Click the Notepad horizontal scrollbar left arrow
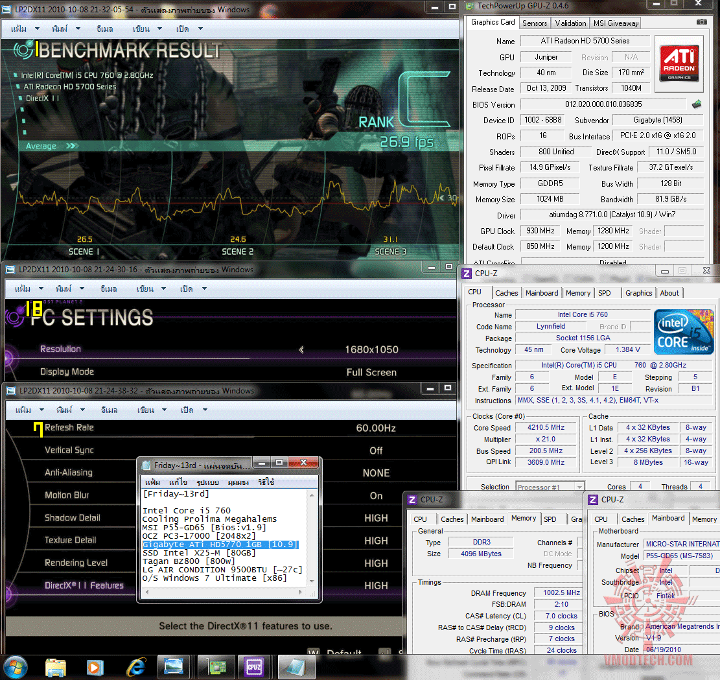The image size is (720, 680). click(x=147, y=592)
